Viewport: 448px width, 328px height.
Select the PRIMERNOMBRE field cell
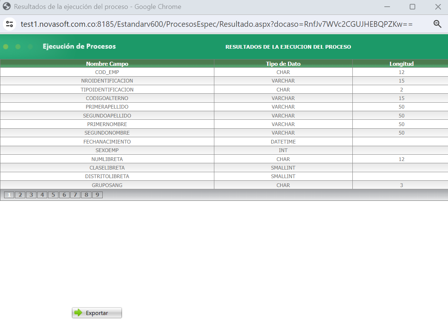(x=107, y=124)
